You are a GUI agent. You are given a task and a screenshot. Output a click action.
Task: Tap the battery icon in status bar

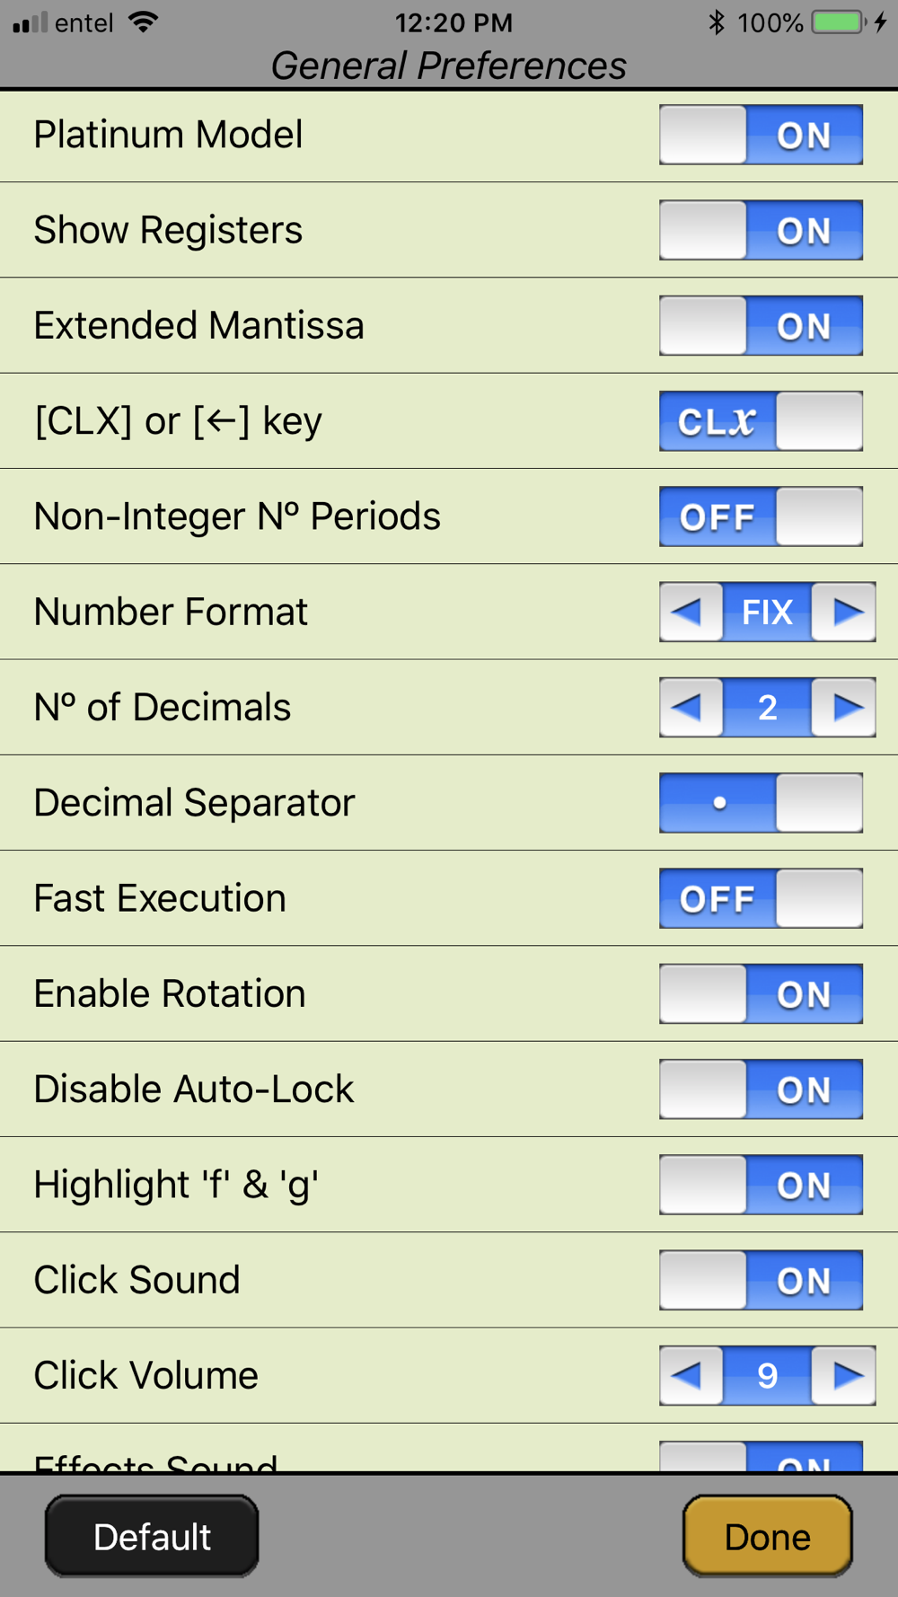(838, 22)
